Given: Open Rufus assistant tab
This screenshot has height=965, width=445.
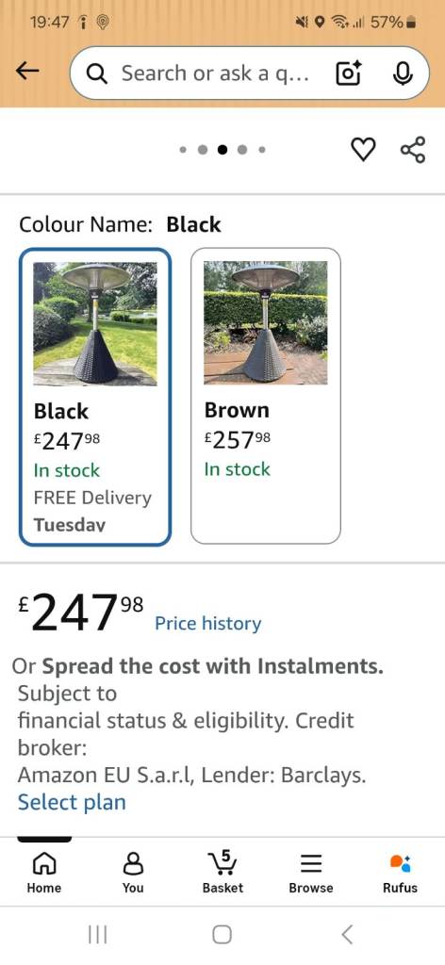Looking at the screenshot, I should tap(400, 871).
